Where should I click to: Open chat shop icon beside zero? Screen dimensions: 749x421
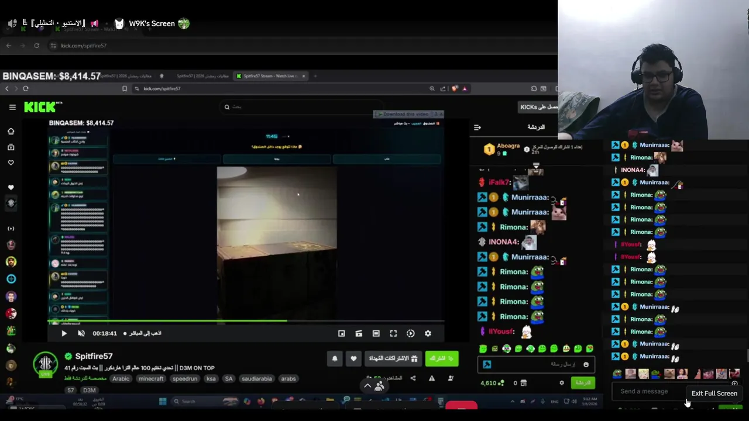(x=524, y=383)
